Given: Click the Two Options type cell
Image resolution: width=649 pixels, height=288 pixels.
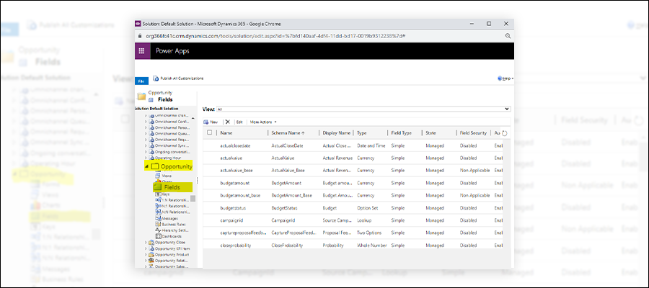Looking at the screenshot, I should pos(369,233).
